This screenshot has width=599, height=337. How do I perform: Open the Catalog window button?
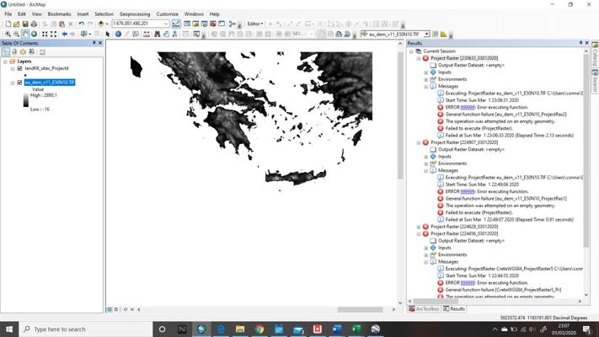pos(195,24)
